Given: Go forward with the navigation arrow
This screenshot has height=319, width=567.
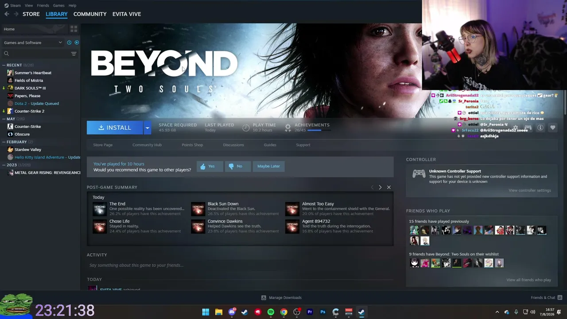Looking at the screenshot, I should pyautogui.click(x=16, y=14).
